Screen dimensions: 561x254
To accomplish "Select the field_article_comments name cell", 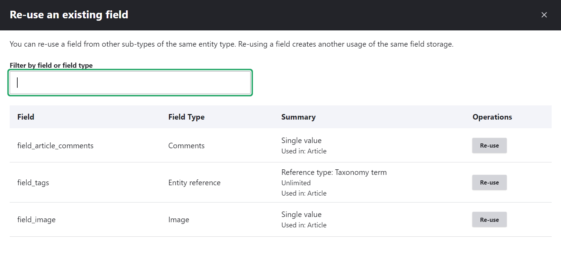I will tap(55, 146).
